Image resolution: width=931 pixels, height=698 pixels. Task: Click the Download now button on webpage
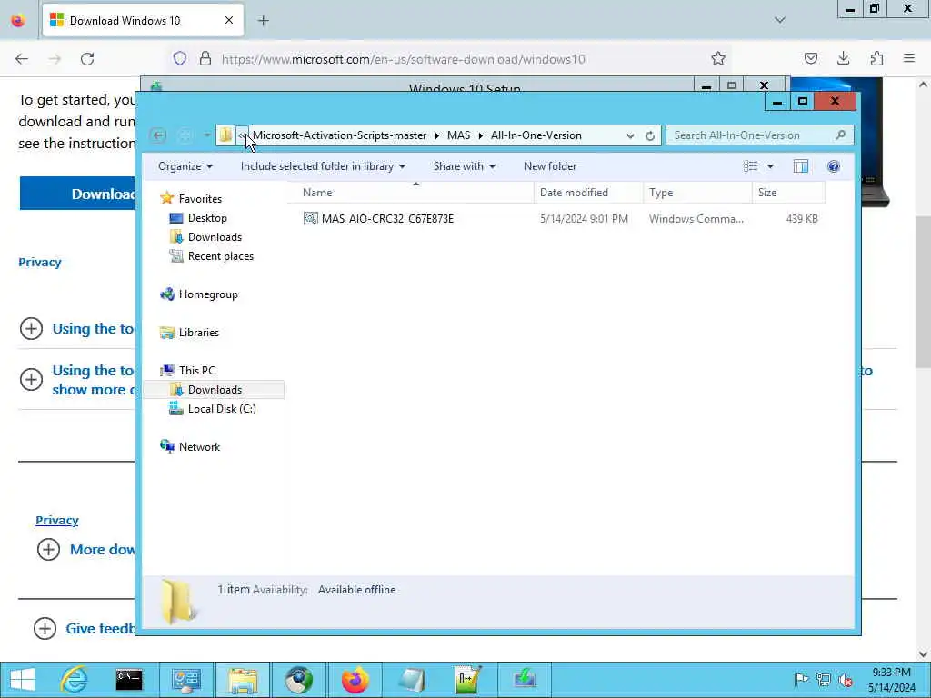coord(78,194)
